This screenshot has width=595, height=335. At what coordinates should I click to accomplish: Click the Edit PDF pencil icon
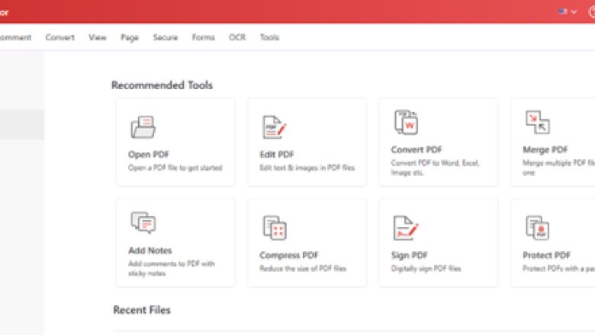[x=274, y=127]
